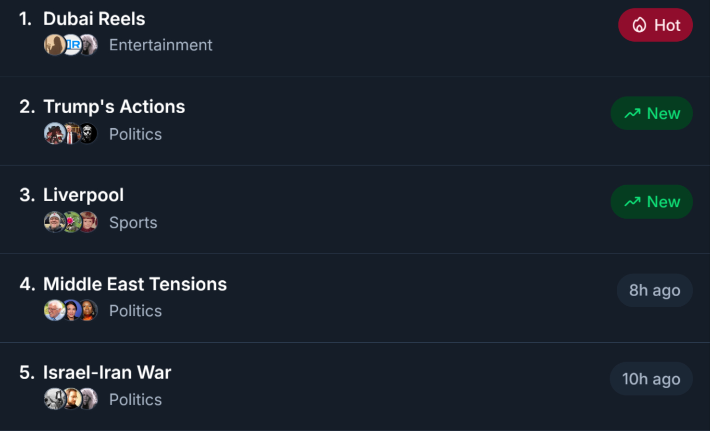Viewport: 710px width, 431px height.
Task: Click the Politics label under Israel-Iran War
Action: (136, 400)
